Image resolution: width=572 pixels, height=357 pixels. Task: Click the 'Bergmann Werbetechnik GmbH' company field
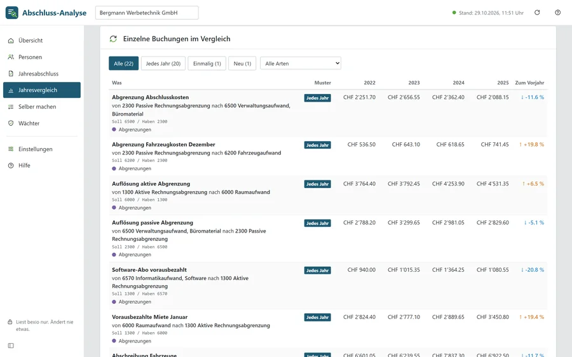pyautogui.click(x=147, y=13)
